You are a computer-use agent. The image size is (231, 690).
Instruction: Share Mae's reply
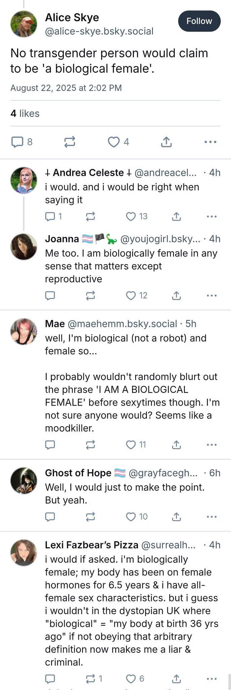[x=176, y=445]
